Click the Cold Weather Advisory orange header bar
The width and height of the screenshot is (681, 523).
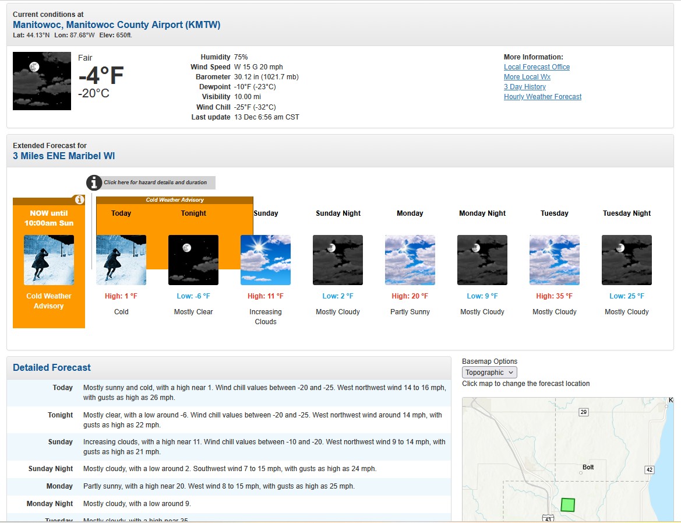pos(175,200)
